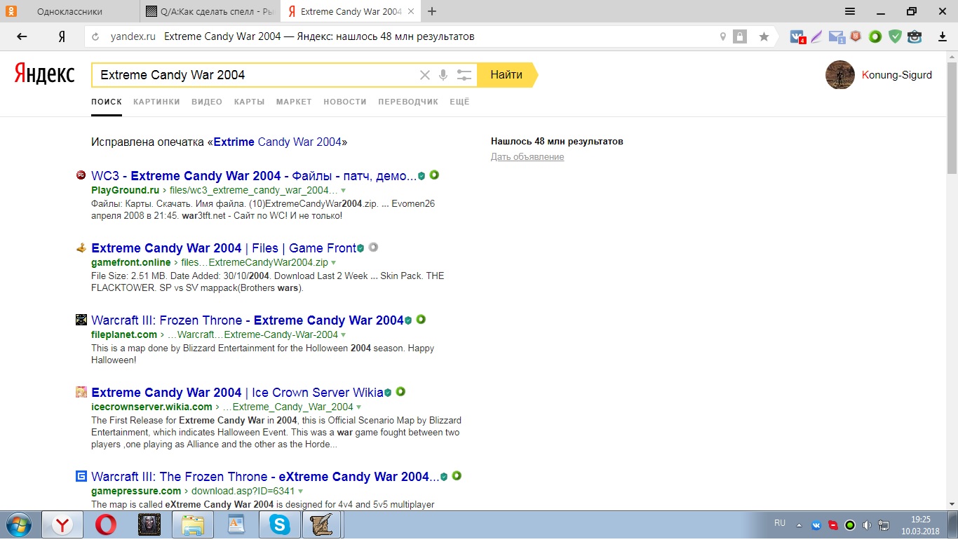The width and height of the screenshot is (958, 542).
Task: Open the browser hamburger menu
Action: (850, 11)
